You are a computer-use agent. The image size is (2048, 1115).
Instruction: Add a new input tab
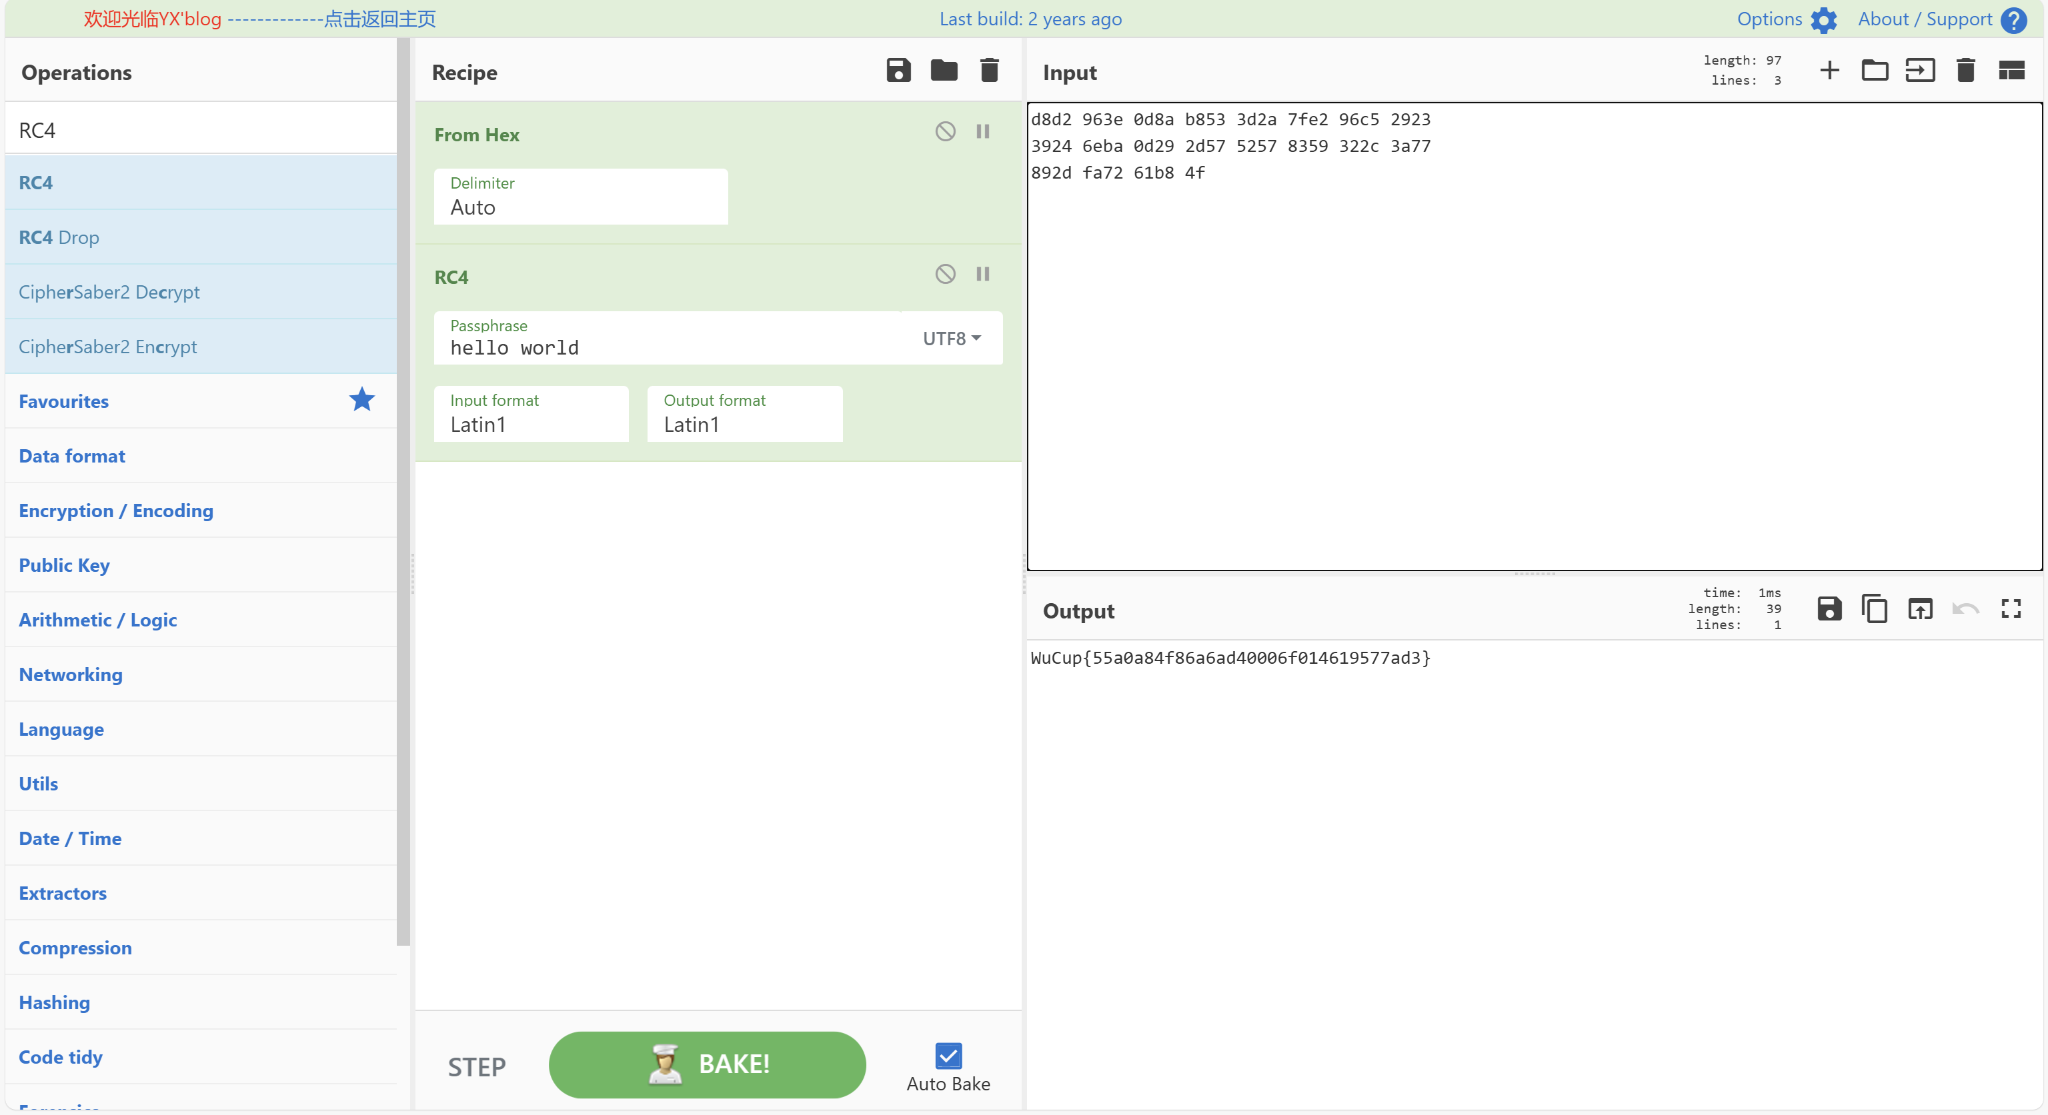click(x=1829, y=71)
